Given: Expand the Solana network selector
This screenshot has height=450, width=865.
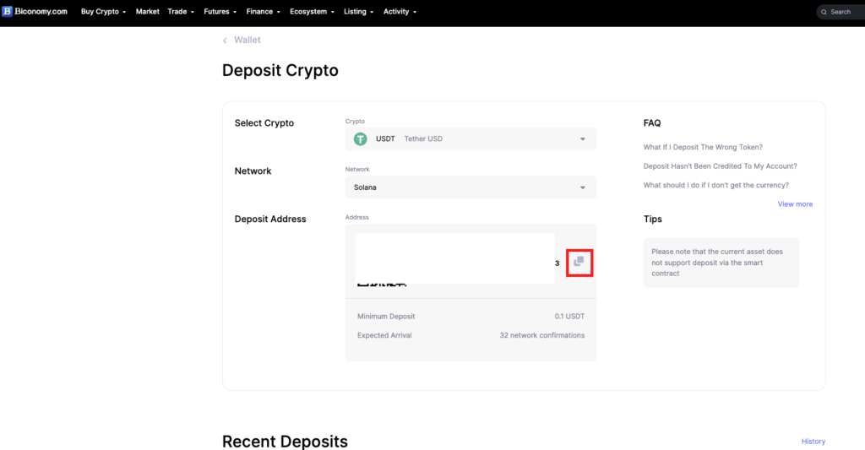Looking at the screenshot, I should tap(471, 187).
